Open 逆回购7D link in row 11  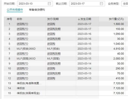click(x=22, y=73)
